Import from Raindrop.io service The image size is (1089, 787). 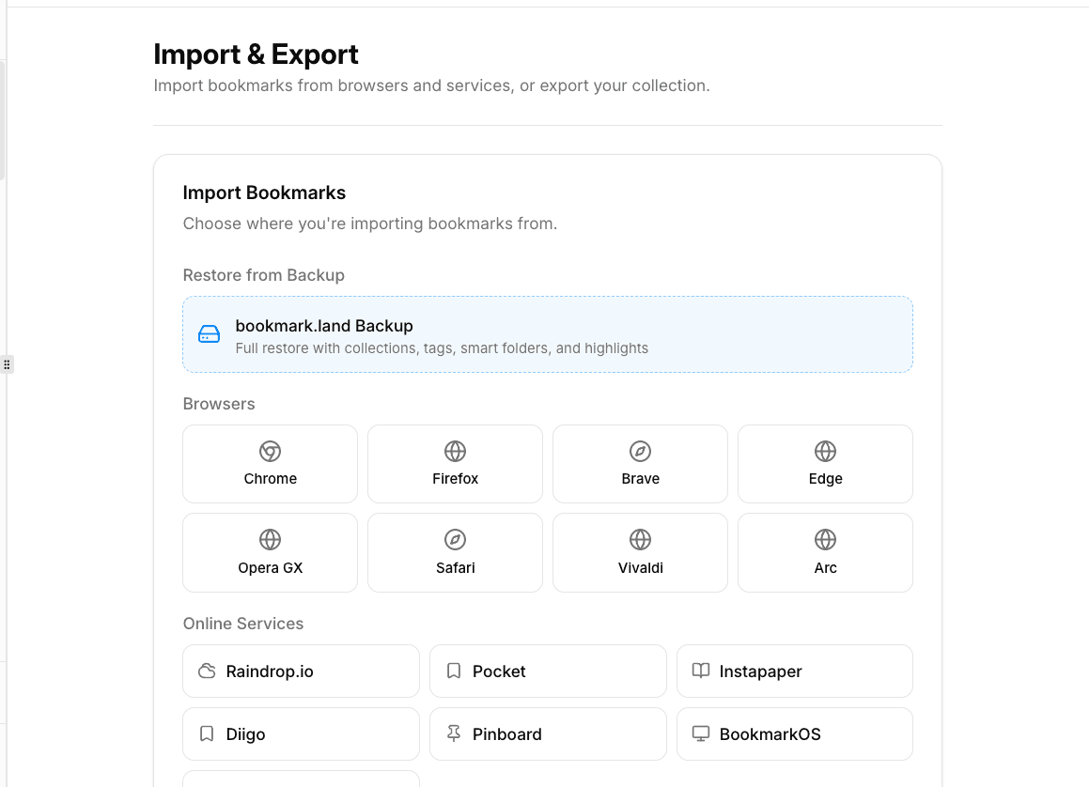301,671
